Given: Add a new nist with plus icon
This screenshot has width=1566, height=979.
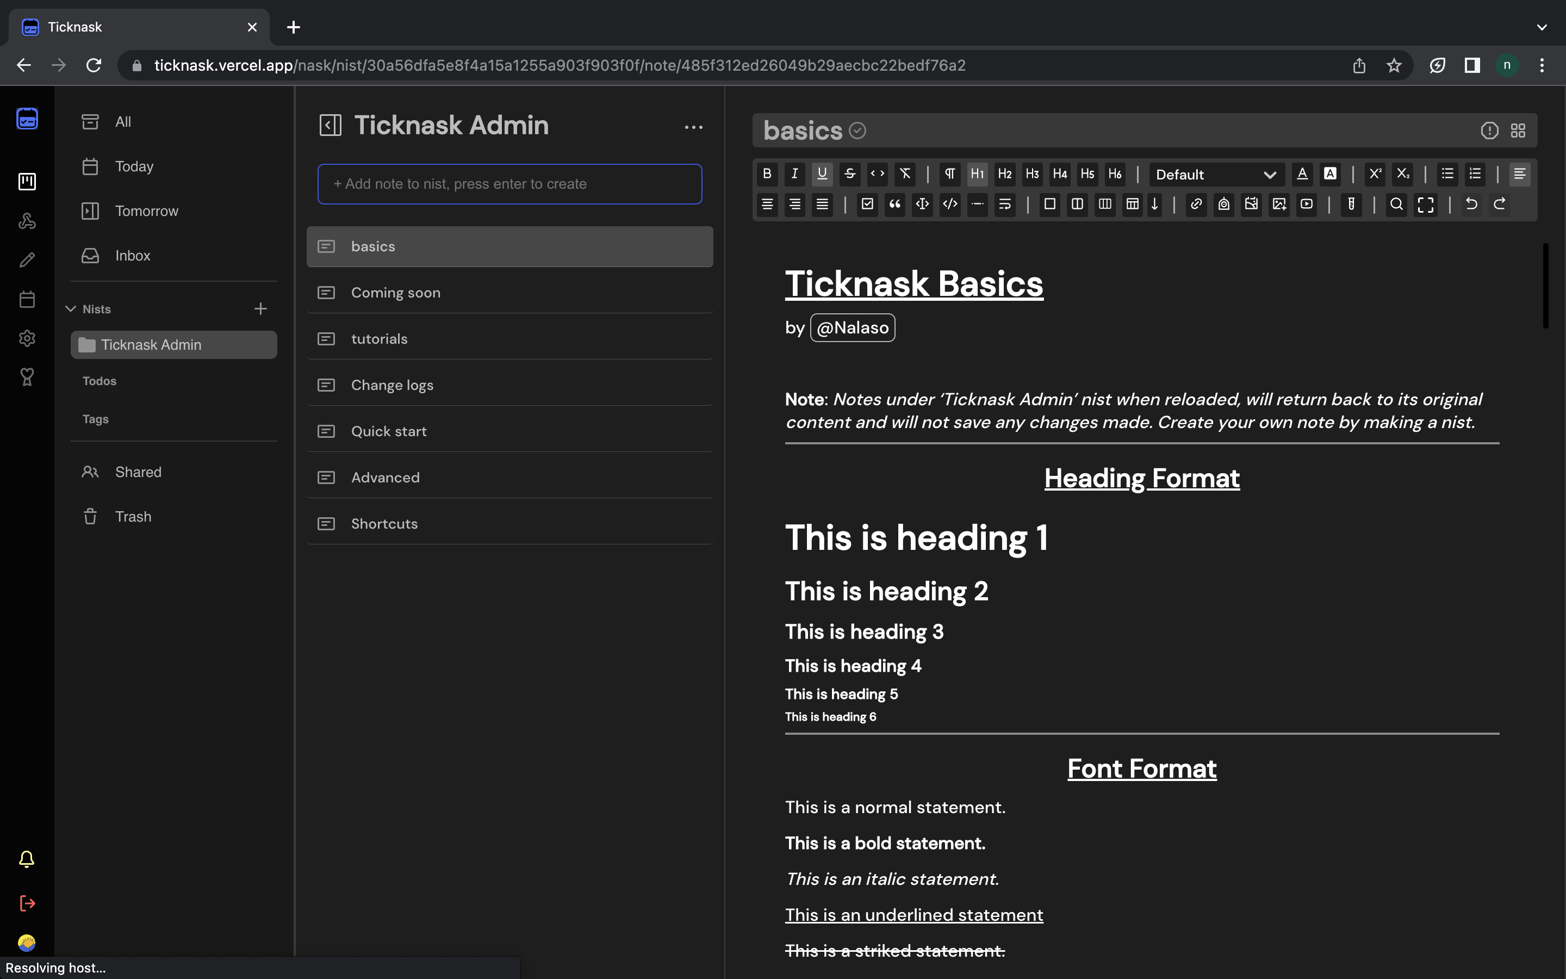Looking at the screenshot, I should pyautogui.click(x=261, y=309).
